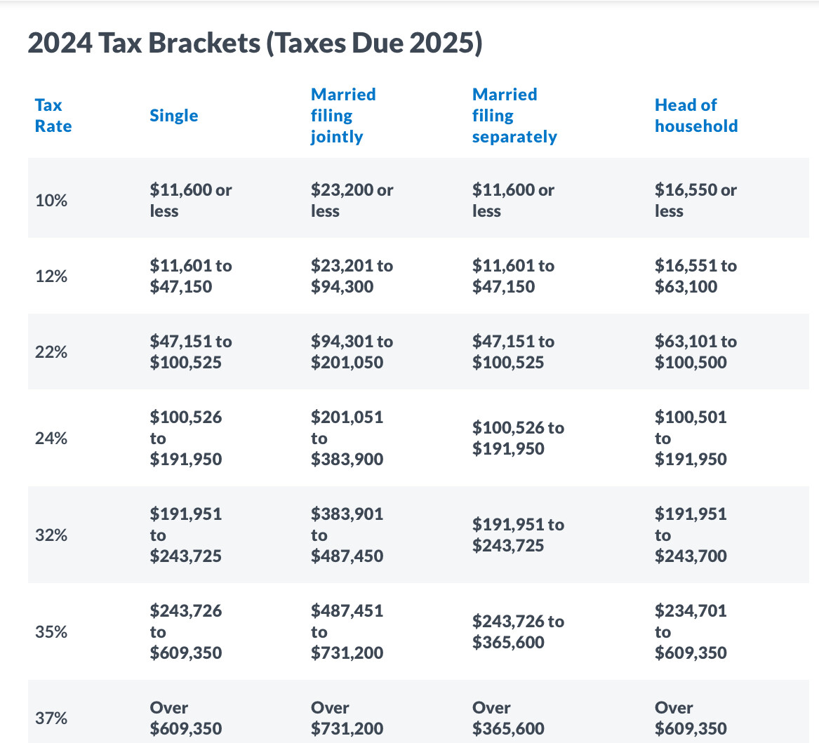
Task: Select the 24% tax rate cell
Action: coord(51,439)
